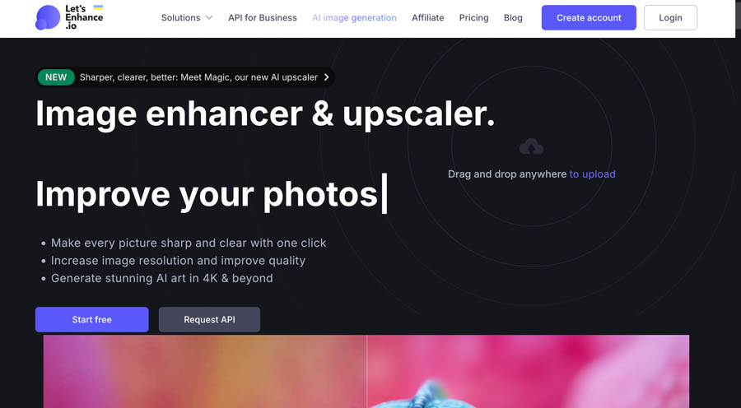Click the arrow after Meet Magic announcement
Screen dimensions: 741x408
[x=326, y=77]
